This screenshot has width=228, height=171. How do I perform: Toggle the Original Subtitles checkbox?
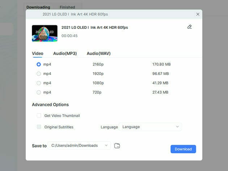point(39,127)
